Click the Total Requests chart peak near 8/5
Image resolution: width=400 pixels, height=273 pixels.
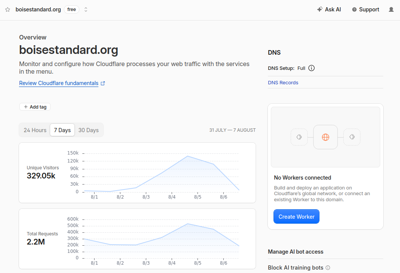point(188,224)
